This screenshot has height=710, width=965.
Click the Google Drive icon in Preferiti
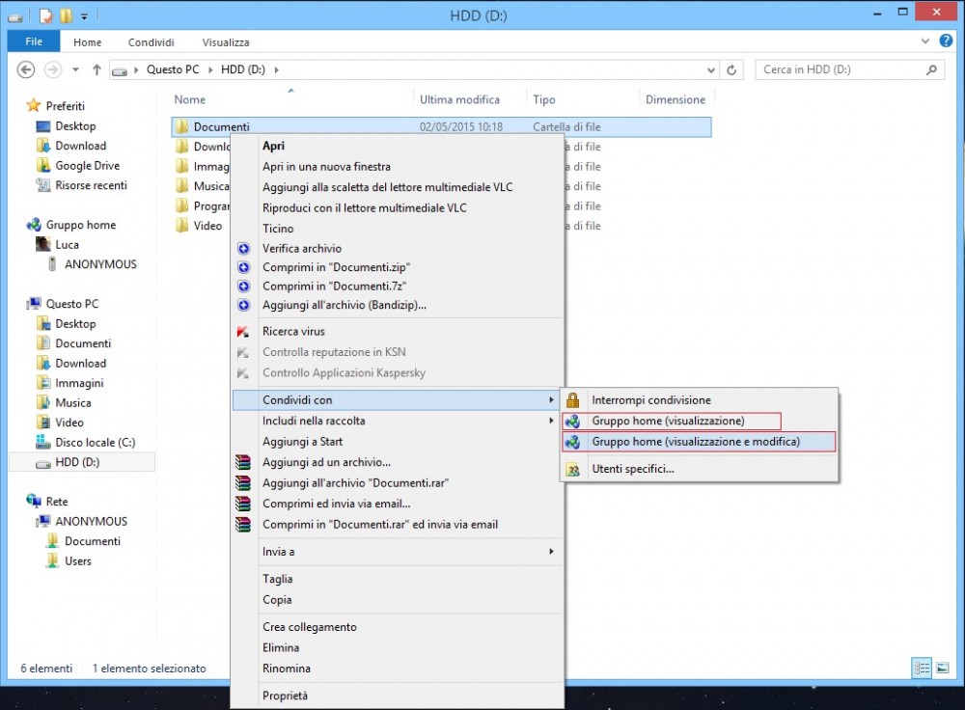point(43,166)
